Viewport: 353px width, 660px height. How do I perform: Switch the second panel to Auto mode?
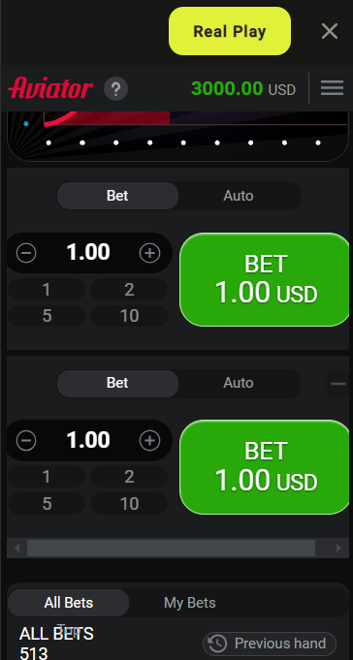[x=239, y=383]
